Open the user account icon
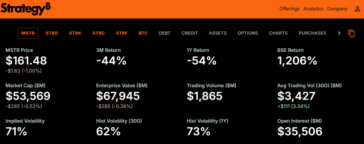This screenshot has width=364, height=144. (x=357, y=9)
